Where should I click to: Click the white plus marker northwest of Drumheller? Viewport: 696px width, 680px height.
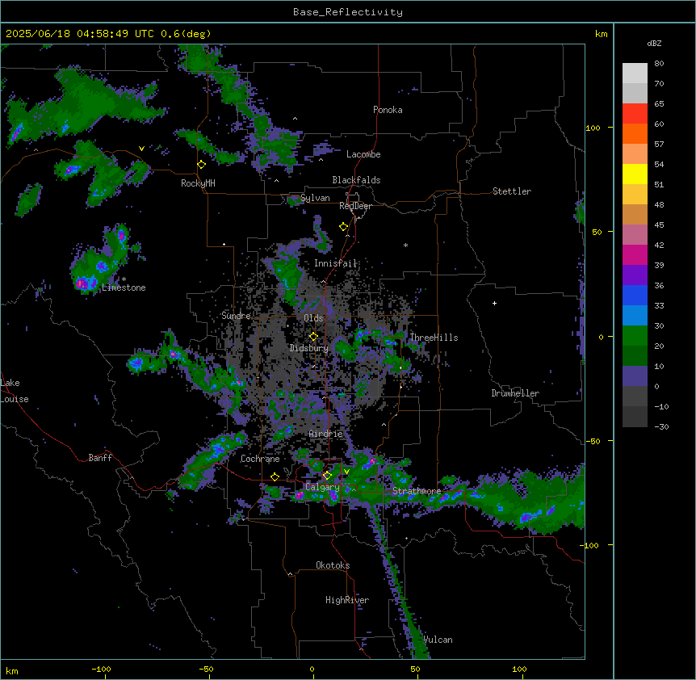tap(494, 303)
